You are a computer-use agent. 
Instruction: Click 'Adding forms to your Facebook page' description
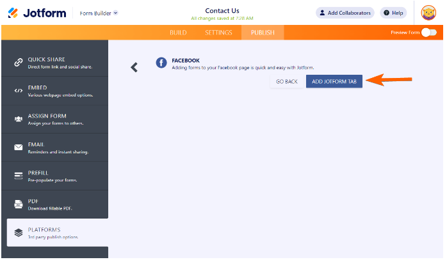pos(243,68)
